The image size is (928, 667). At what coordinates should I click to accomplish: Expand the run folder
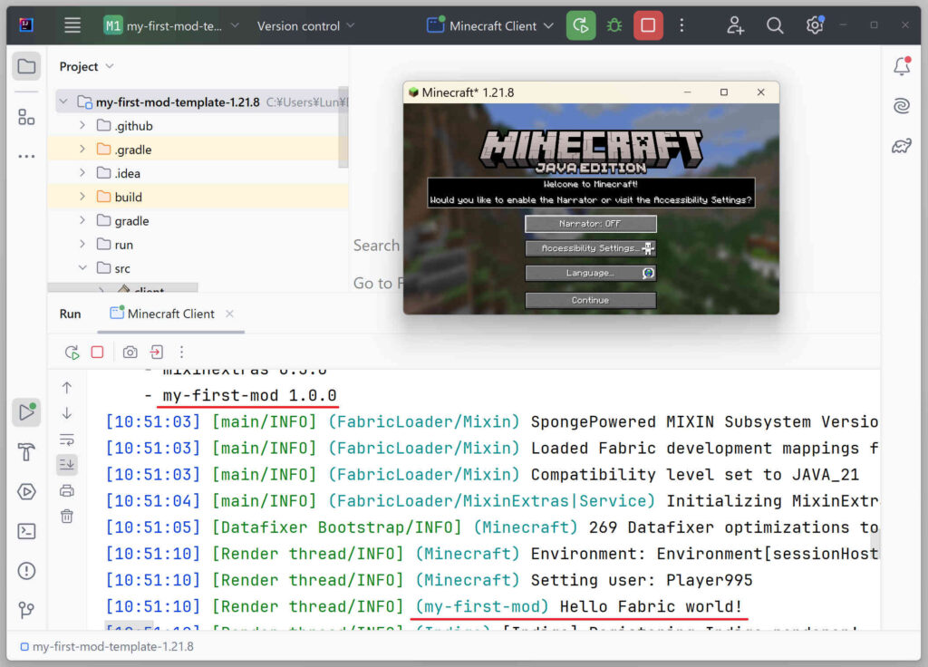tap(82, 244)
